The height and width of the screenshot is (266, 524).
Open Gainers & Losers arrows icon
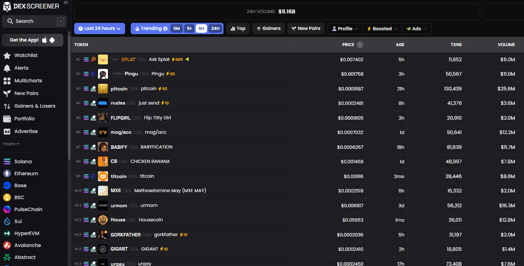click(x=7, y=106)
